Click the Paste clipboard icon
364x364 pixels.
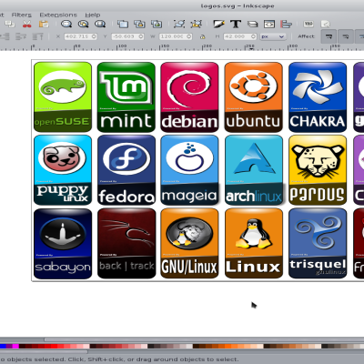click(44, 24)
